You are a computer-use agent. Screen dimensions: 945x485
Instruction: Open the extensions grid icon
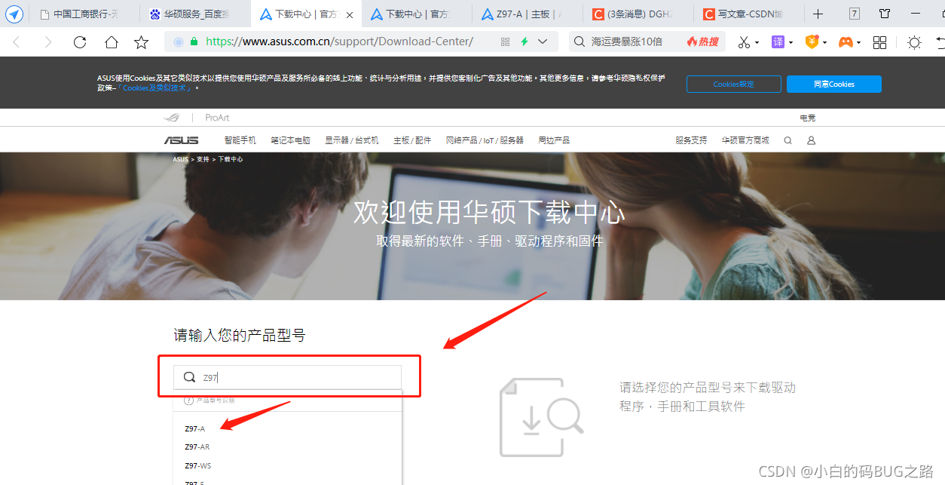879,42
